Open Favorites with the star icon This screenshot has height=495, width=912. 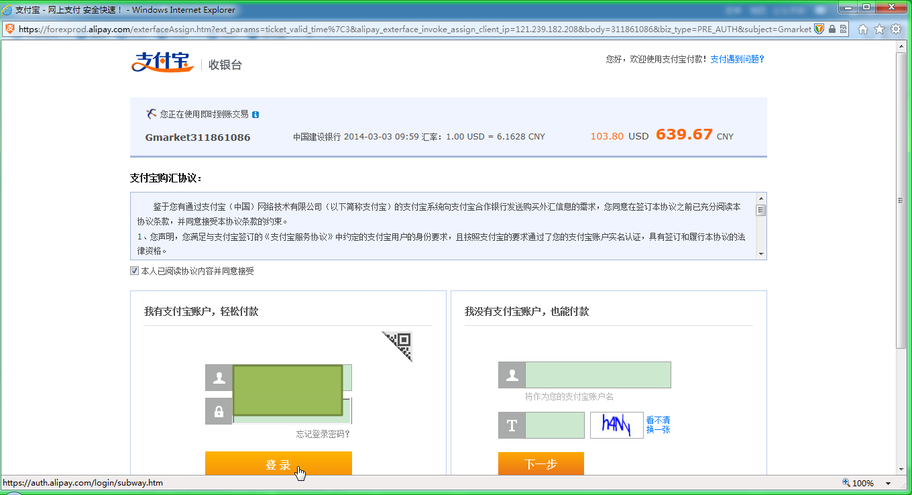click(879, 30)
